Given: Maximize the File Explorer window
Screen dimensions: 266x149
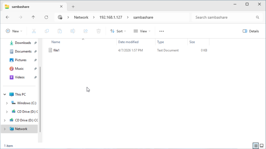Looking at the screenshot, I should pos(247,4).
